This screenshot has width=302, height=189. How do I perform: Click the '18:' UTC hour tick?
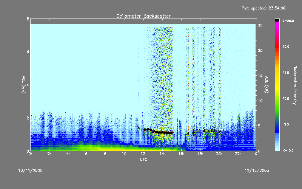[200, 154]
